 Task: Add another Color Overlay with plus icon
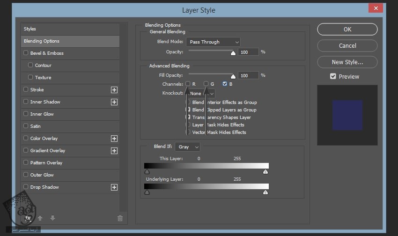click(x=114, y=139)
